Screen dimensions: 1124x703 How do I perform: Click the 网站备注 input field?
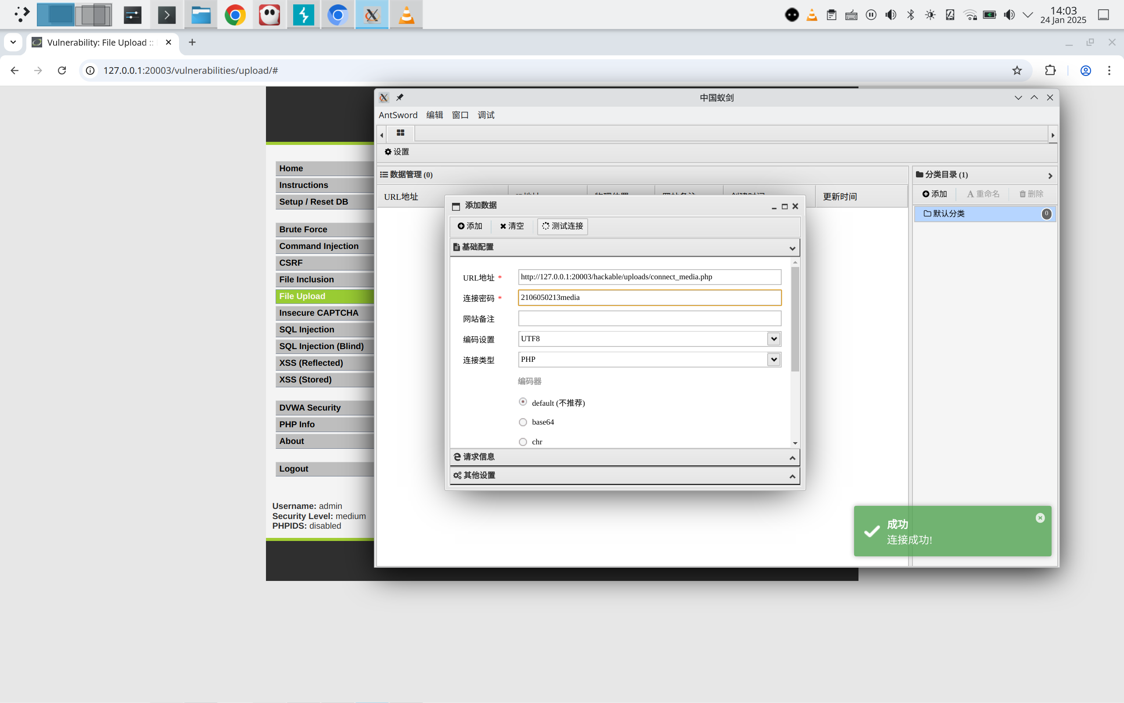coord(649,318)
